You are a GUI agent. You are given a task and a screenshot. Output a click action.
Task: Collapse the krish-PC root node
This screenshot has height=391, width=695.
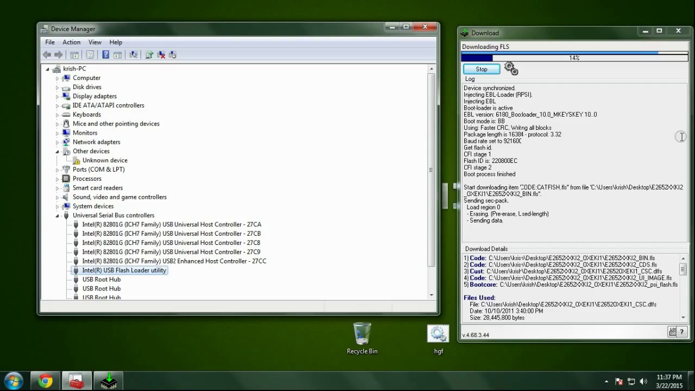[48, 69]
